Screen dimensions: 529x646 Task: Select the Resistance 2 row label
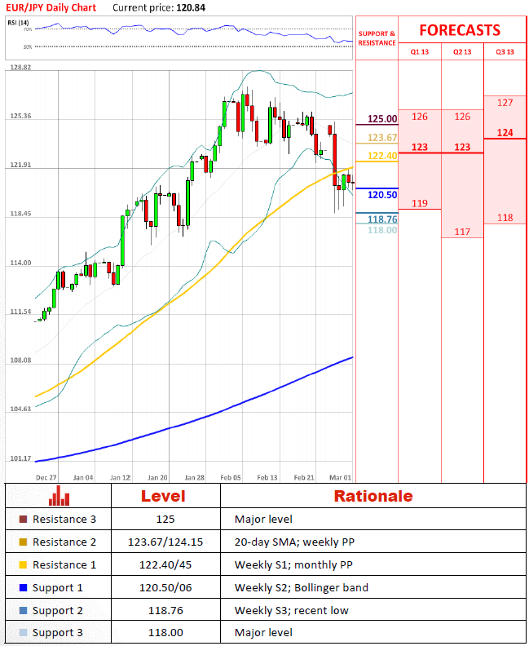64,542
